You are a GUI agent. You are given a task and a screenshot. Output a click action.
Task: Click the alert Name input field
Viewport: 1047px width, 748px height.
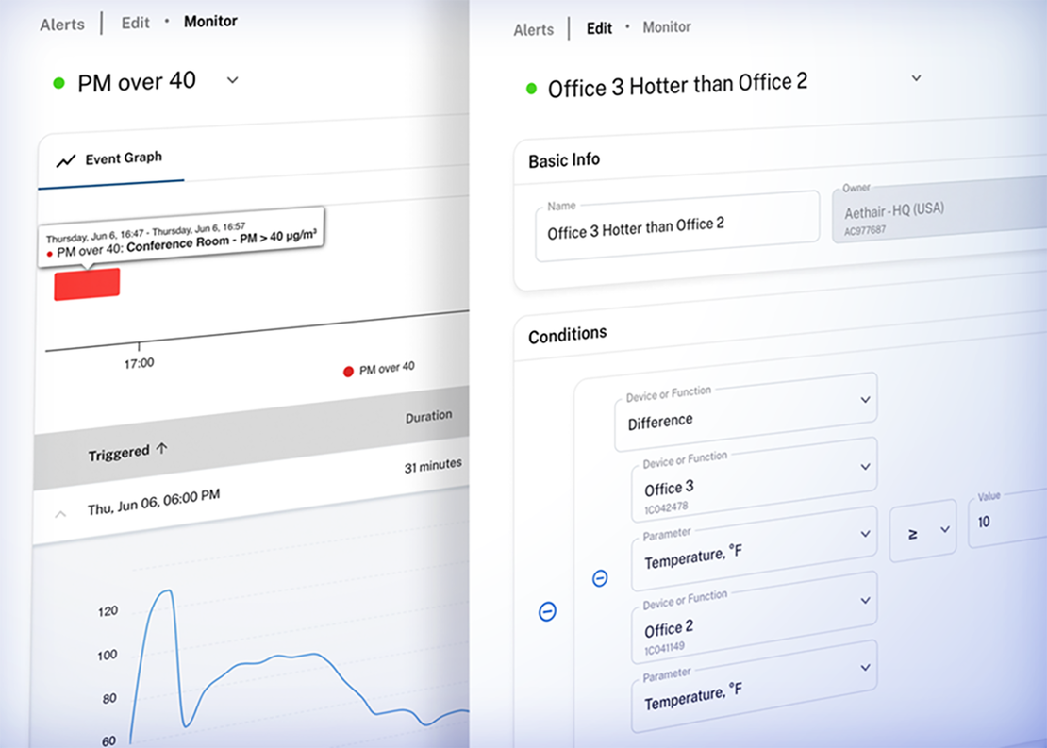675,226
